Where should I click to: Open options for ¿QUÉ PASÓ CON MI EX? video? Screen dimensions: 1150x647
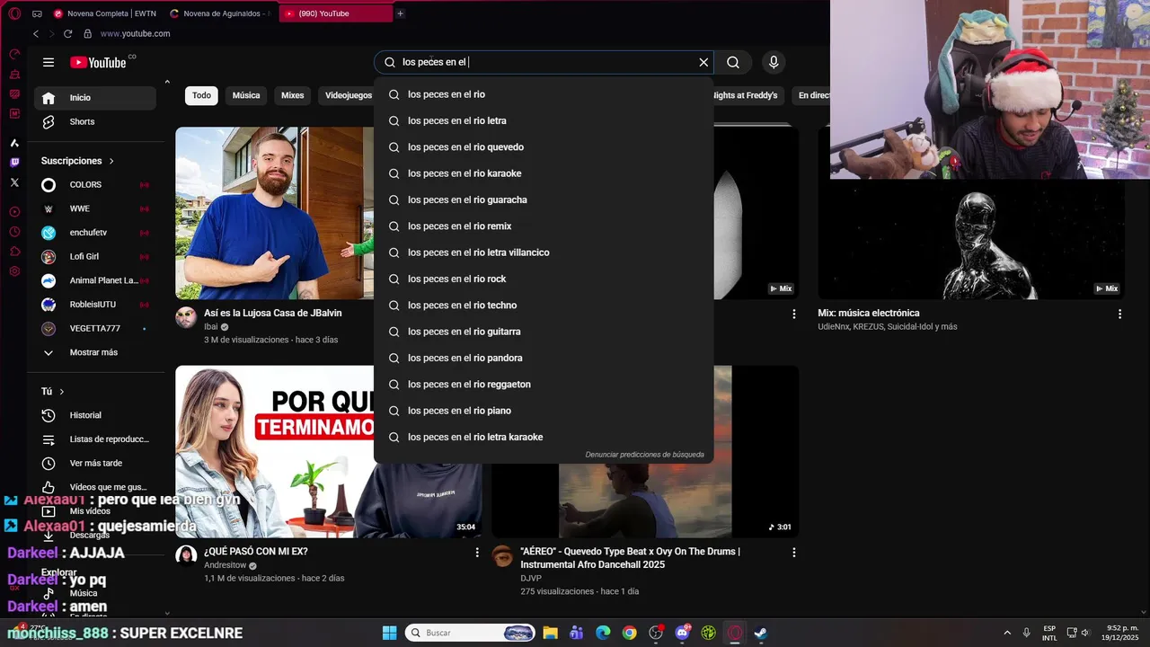(x=477, y=553)
